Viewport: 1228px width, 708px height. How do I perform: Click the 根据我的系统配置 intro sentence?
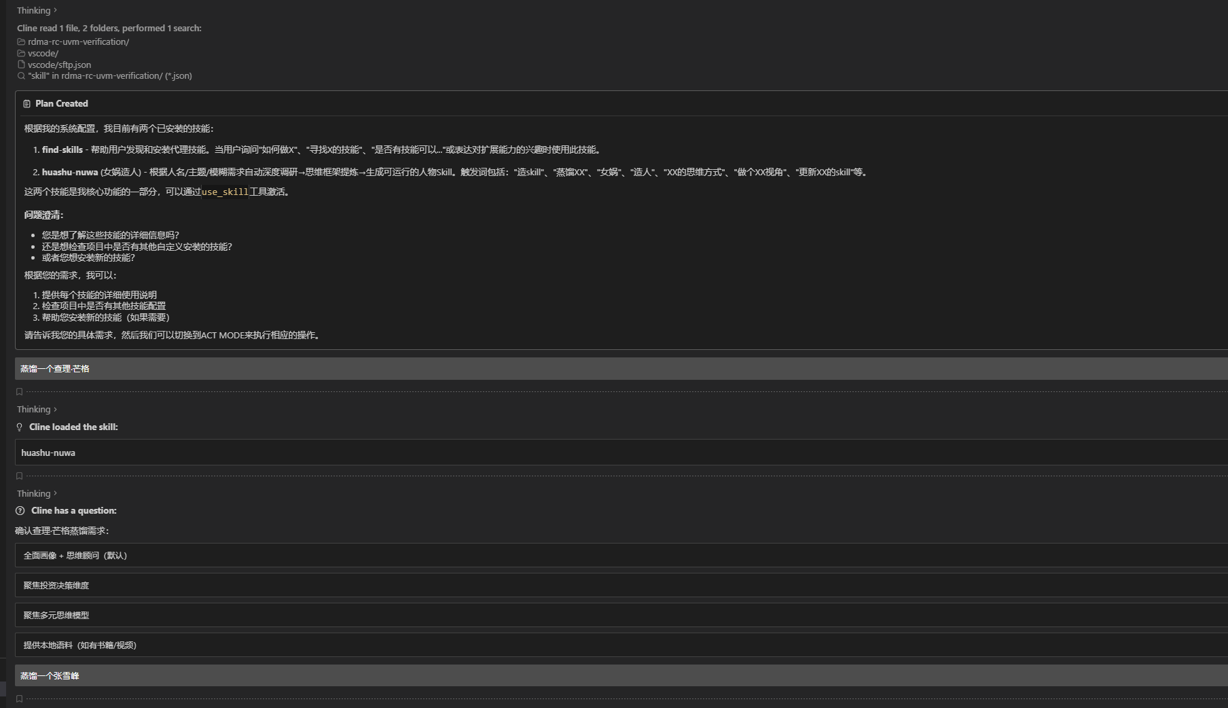119,128
